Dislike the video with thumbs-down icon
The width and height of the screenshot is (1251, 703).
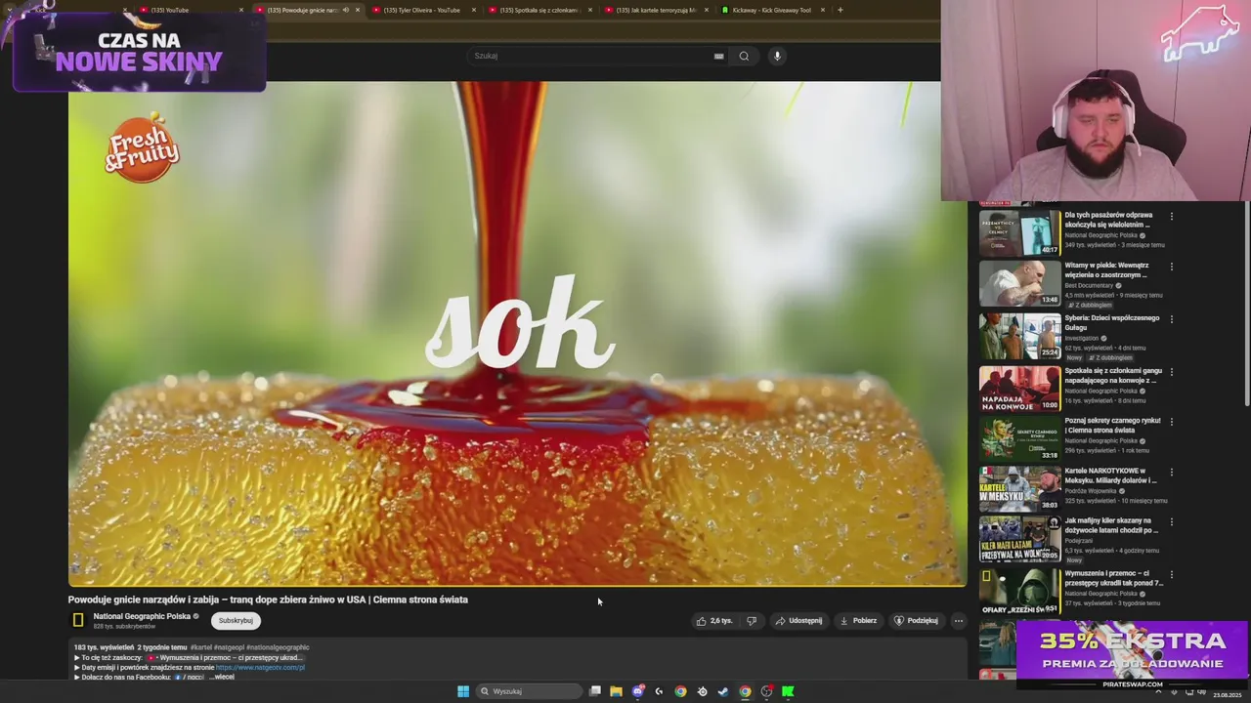tap(752, 620)
